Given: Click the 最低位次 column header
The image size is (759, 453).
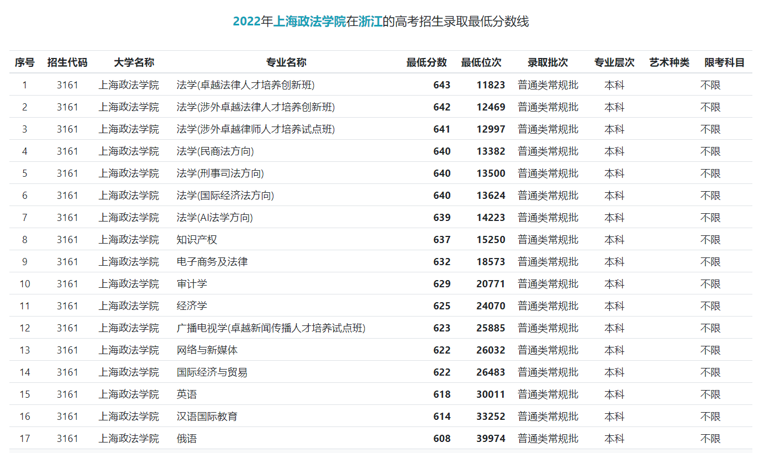Looking at the screenshot, I should pos(481,62).
